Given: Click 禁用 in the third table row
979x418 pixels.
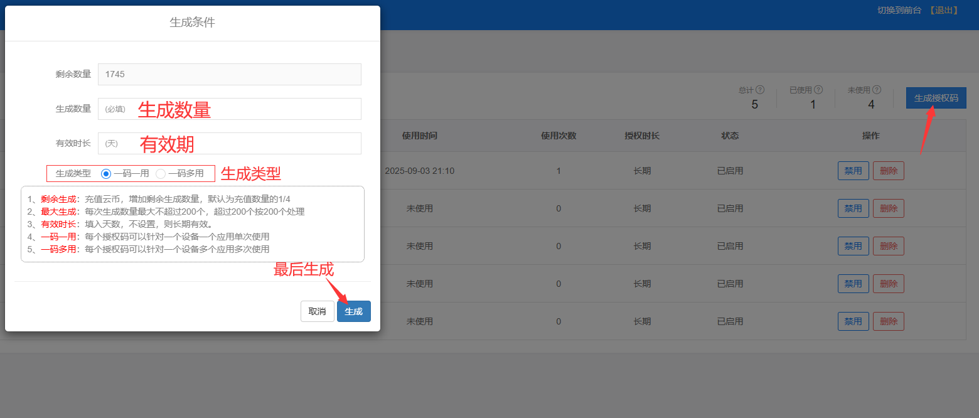Looking at the screenshot, I should coord(853,246).
